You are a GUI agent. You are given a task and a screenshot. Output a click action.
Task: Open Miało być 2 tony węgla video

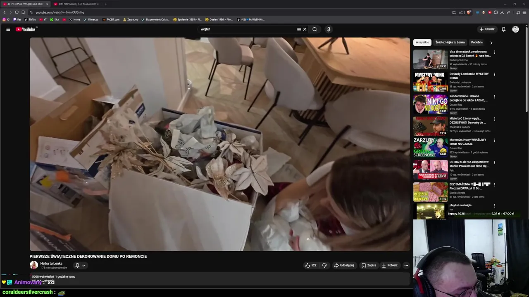coord(430,126)
